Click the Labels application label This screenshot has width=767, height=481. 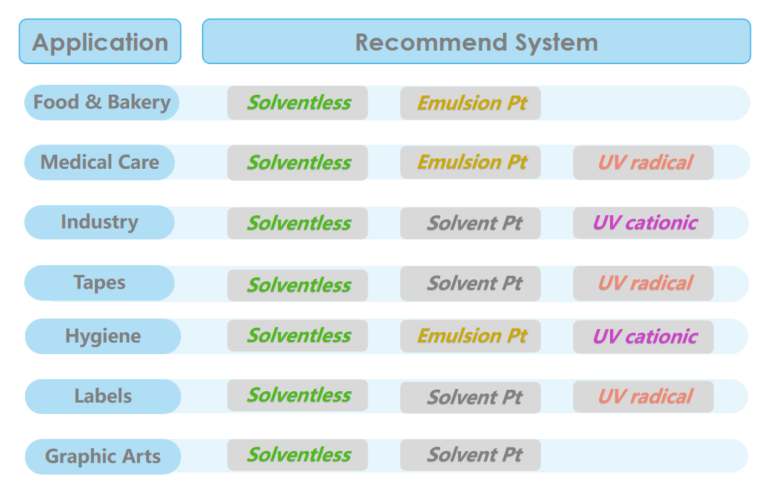click(x=103, y=396)
